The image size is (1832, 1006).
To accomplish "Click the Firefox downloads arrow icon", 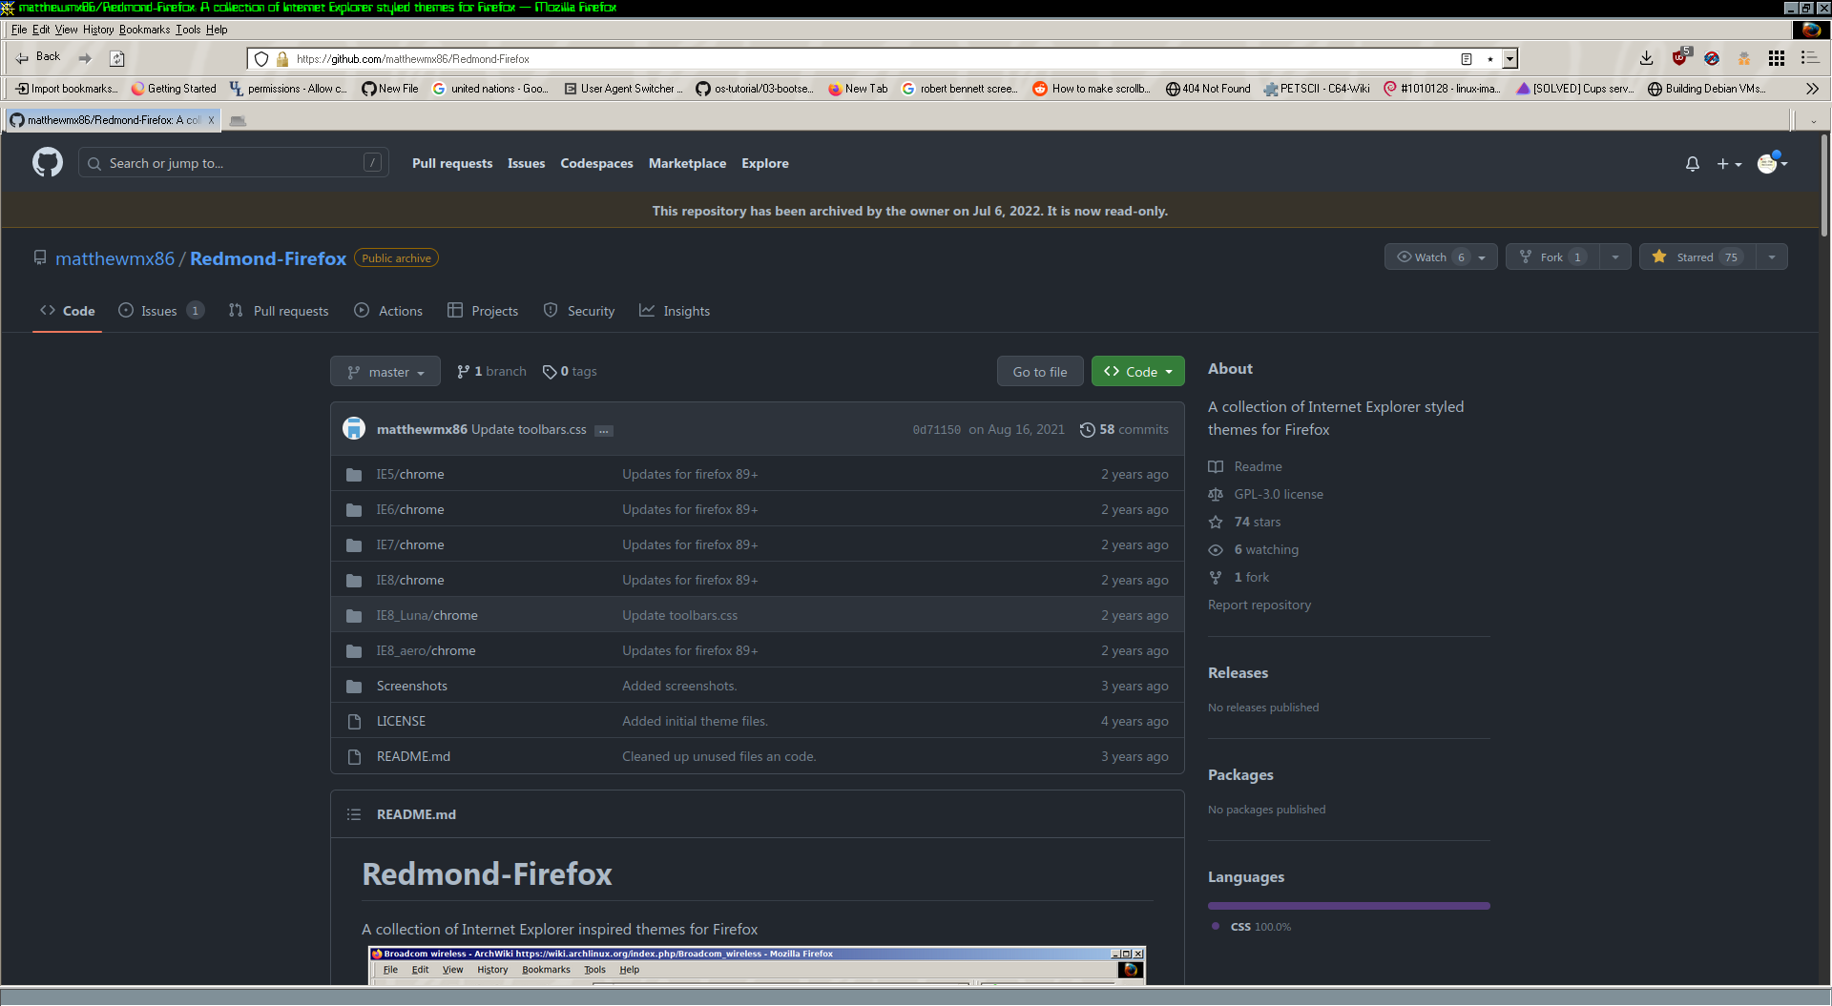I will 1646,58.
